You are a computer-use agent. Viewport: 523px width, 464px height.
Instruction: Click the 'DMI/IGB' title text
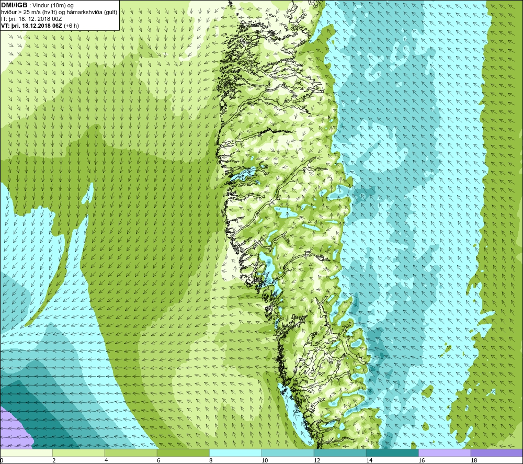14,5
